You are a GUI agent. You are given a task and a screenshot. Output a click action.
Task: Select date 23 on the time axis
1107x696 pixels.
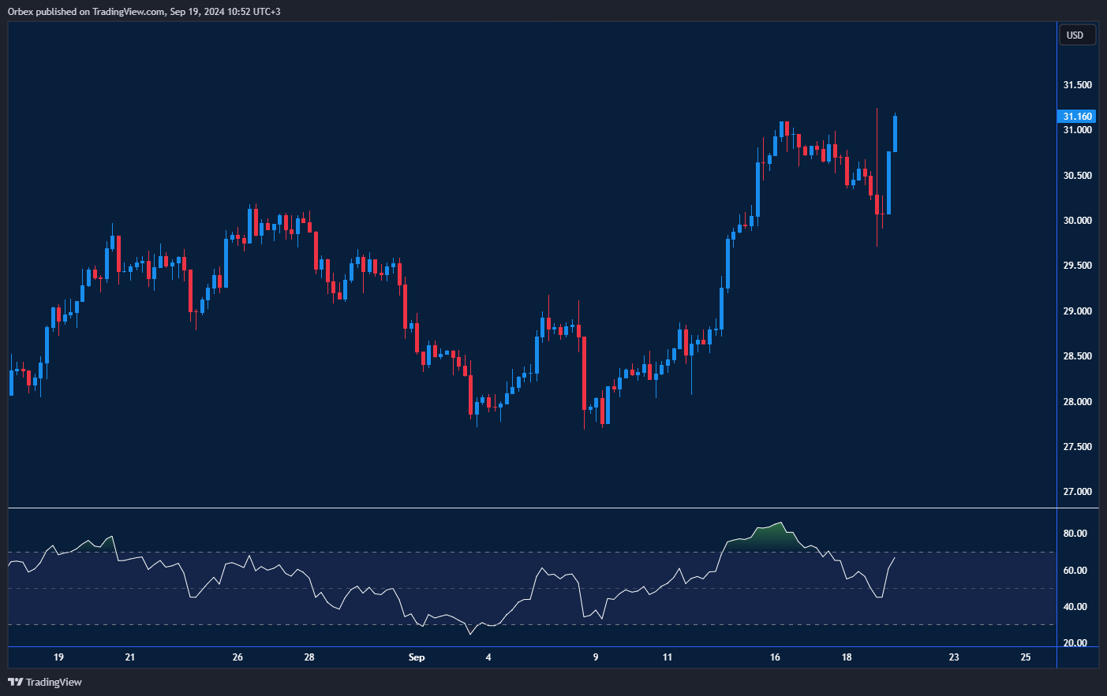(x=954, y=657)
